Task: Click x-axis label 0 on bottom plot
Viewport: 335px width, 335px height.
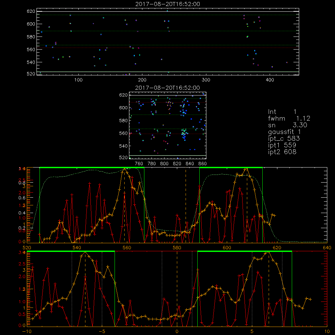Action: (x=177, y=331)
